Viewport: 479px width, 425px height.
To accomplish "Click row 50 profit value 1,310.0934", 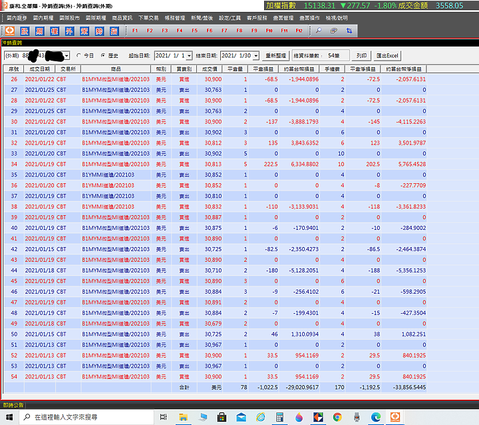I will pyautogui.click(x=305, y=334).
